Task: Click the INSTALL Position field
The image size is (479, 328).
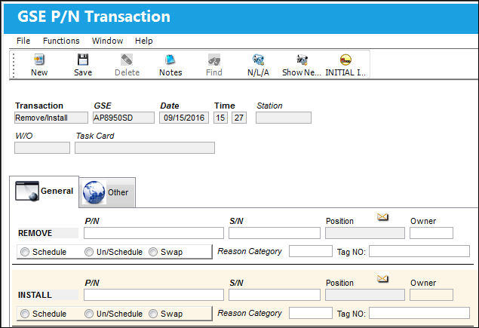Action: point(365,295)
